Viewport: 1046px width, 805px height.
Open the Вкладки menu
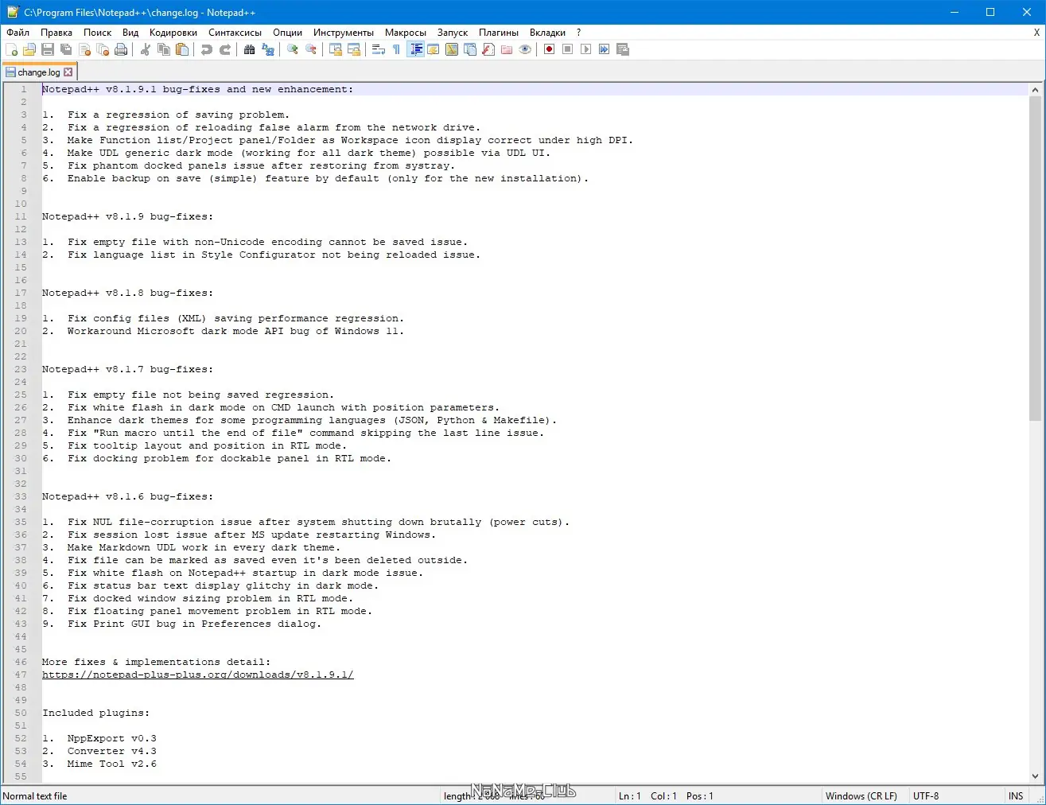(547, 33)
